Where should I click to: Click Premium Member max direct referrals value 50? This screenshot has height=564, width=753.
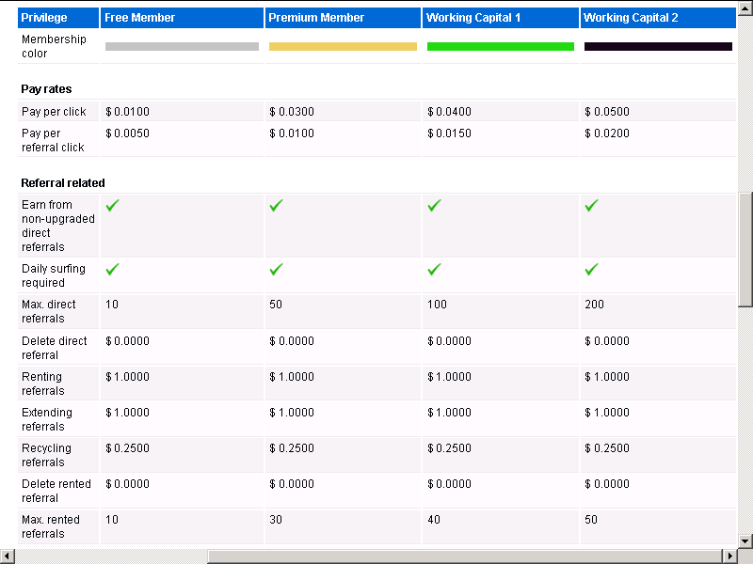[276, 305]
